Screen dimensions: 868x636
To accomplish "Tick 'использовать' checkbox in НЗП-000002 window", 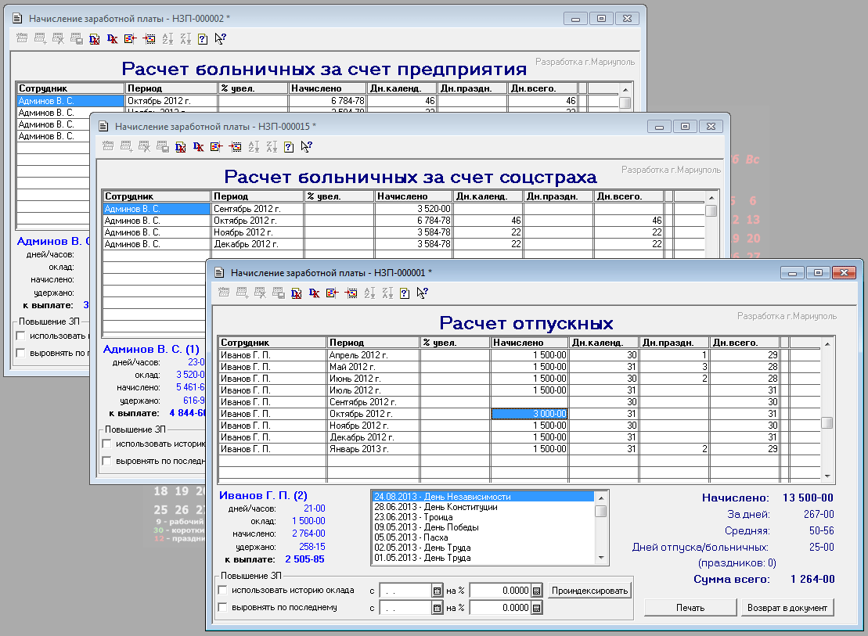I will [x=20, y=336].
